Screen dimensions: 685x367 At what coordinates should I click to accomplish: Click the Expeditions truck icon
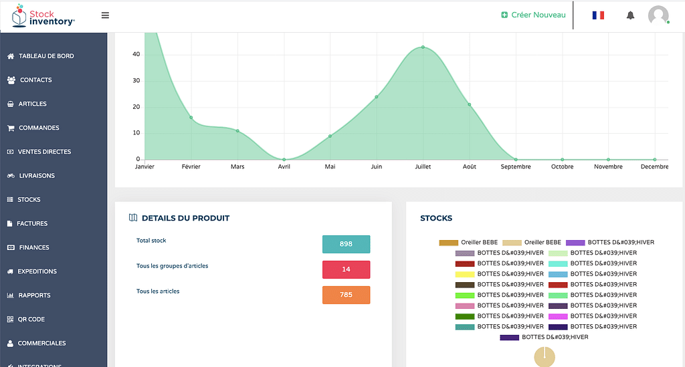(11, 271)
